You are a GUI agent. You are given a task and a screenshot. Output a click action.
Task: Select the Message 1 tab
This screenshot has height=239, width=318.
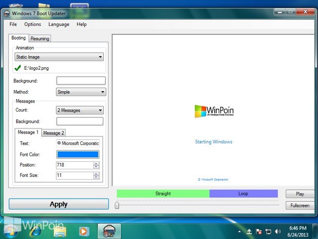click(x=28, y=132)
